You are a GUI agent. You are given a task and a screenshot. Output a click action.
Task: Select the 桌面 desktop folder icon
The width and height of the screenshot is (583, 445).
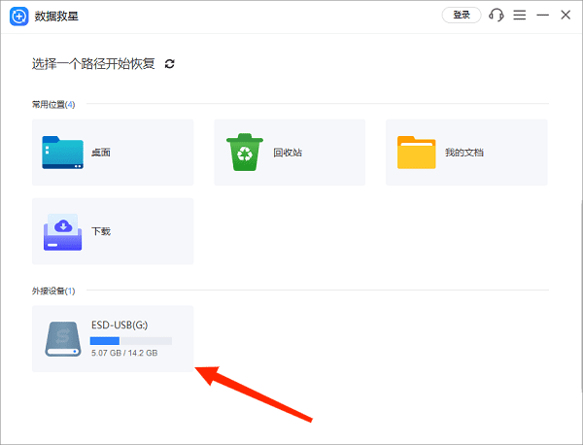(63, 153)
